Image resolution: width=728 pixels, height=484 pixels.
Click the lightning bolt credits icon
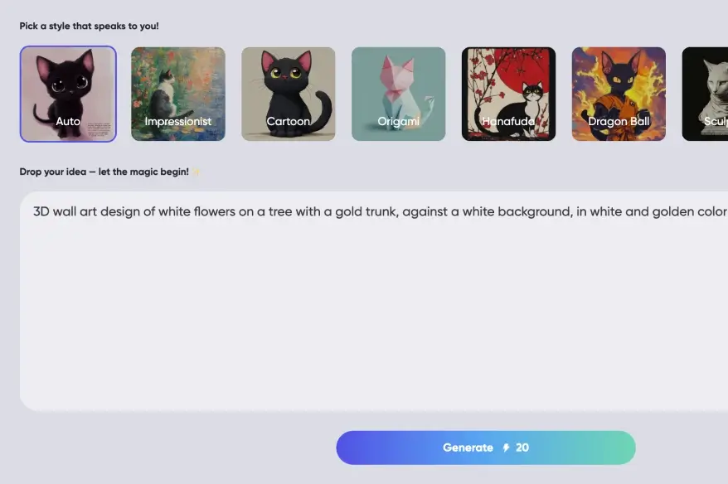506,448
